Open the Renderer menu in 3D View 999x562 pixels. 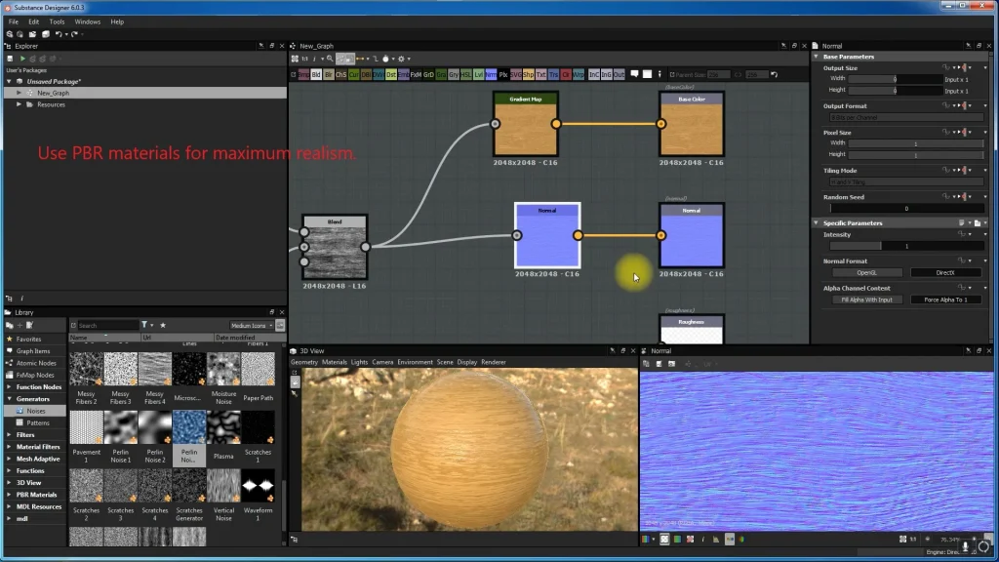point(493,362)
